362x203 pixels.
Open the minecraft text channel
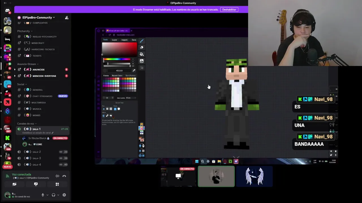(42, 43)
